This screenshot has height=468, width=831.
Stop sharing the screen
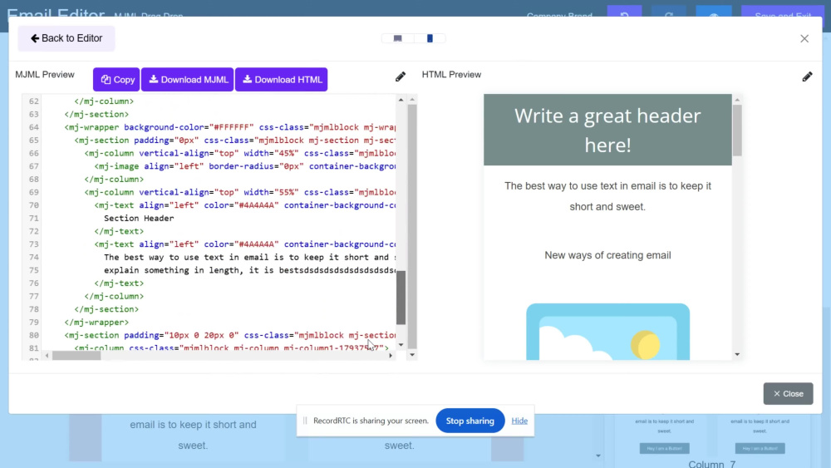click(x=470, y=421)
